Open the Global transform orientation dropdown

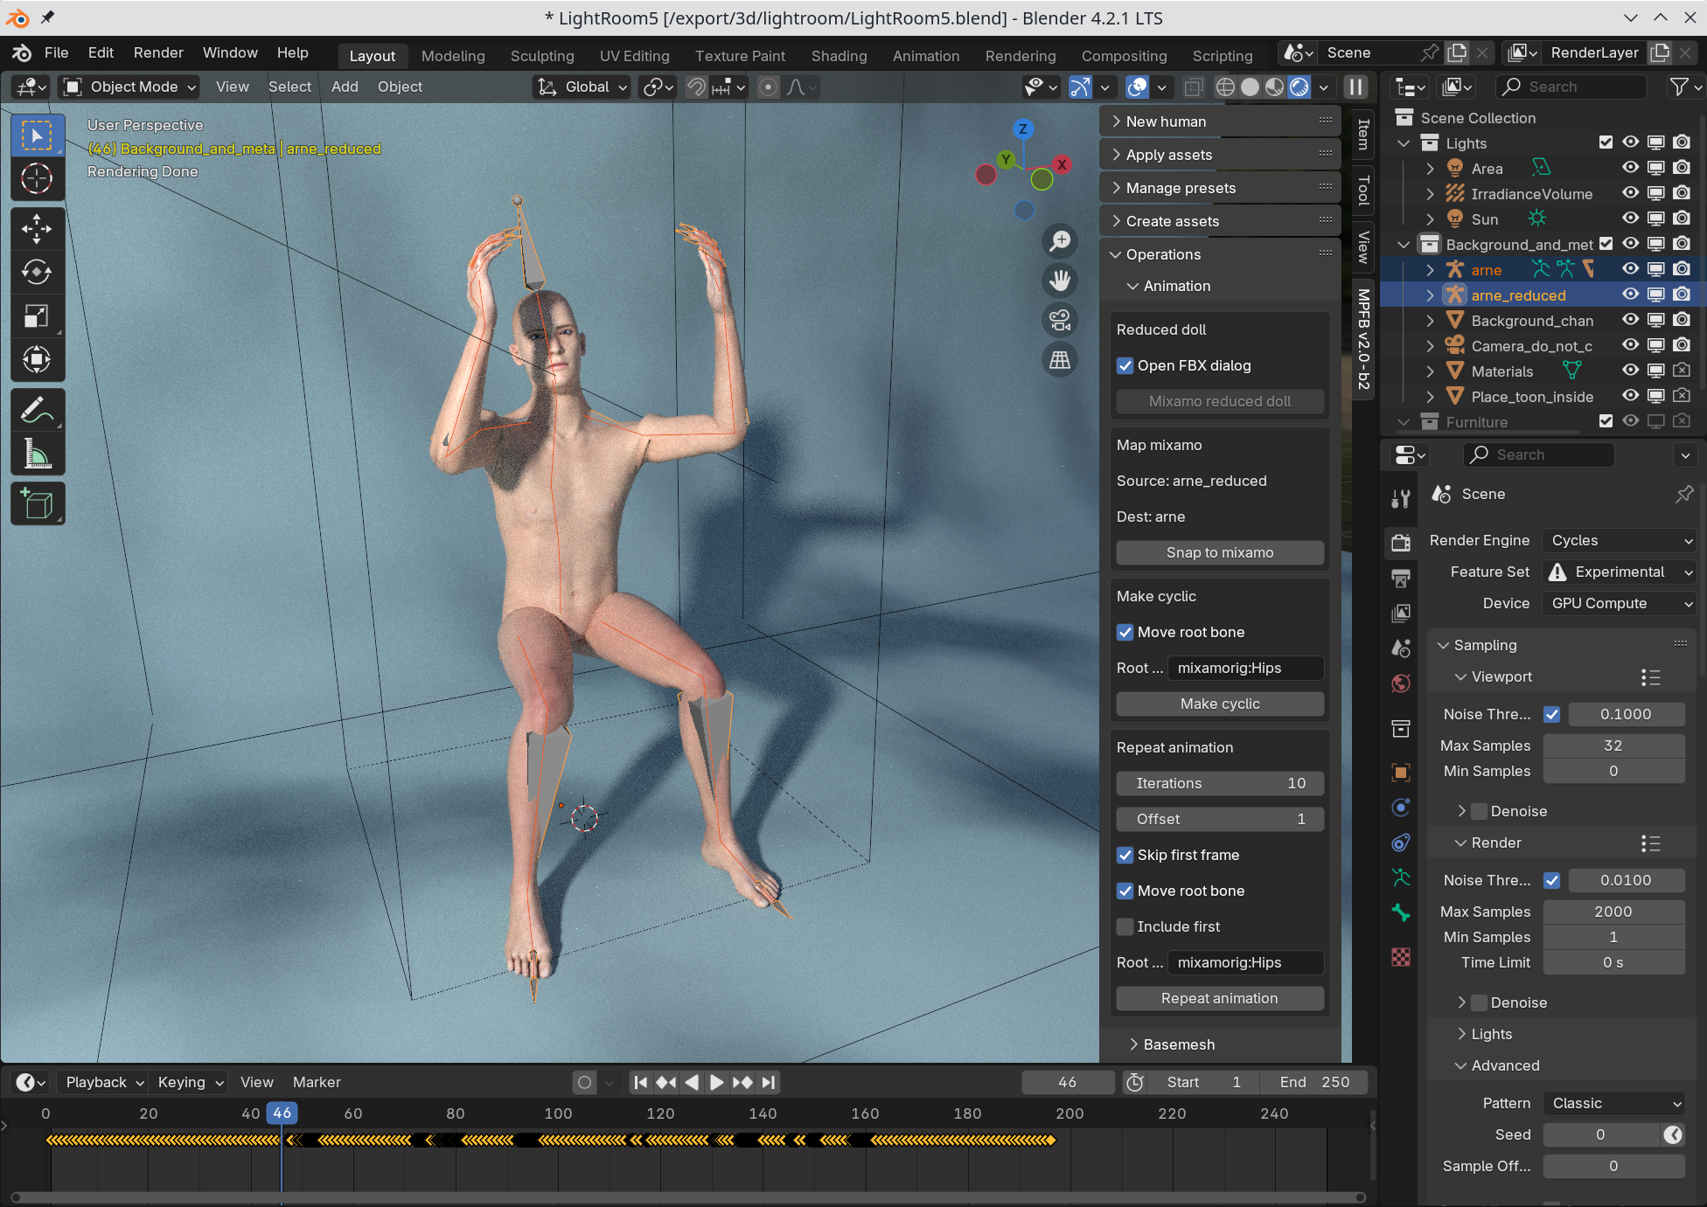(x=582, y=87)
